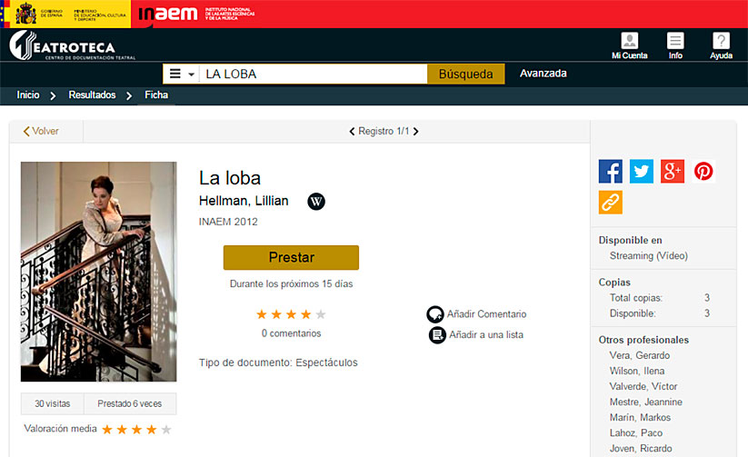Open Mi Cuenta account icon
Screen dimensions: 748x457
[x=629, y=45]
